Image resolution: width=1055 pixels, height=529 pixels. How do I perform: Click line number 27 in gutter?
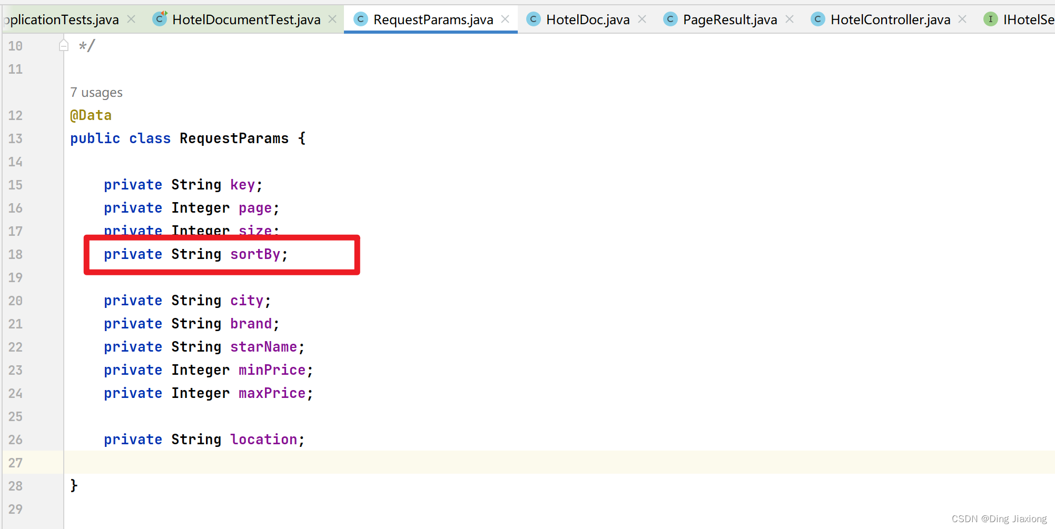15,463
